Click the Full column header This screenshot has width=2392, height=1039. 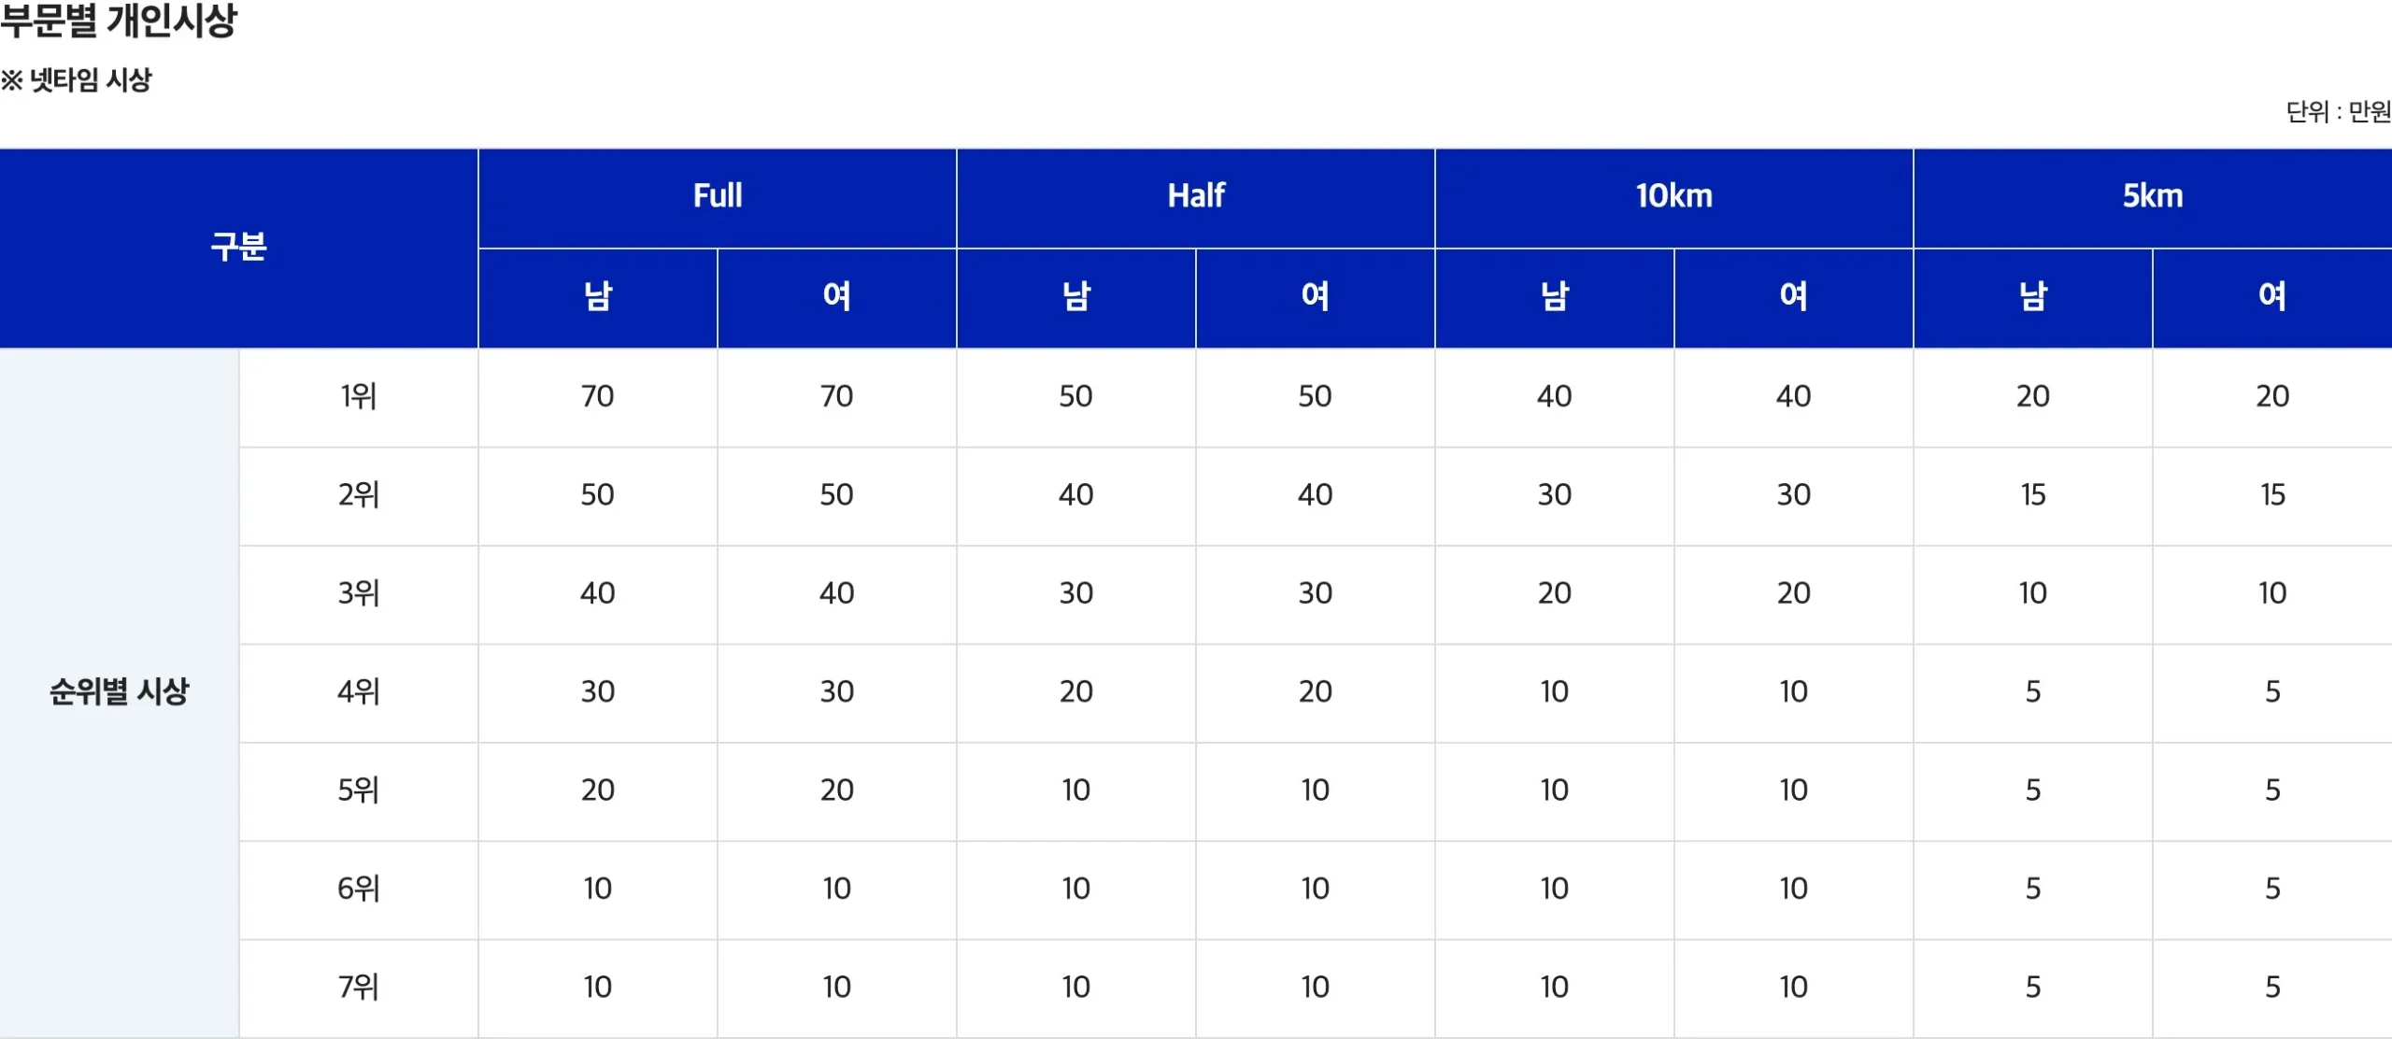point(717,197)
